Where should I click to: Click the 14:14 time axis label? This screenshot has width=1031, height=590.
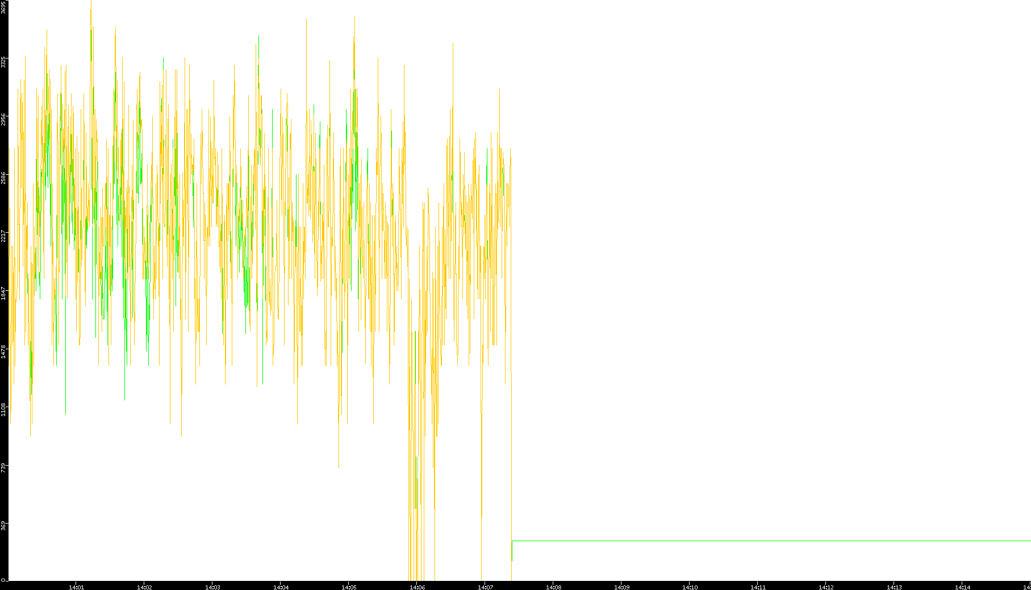coord(962,587)
